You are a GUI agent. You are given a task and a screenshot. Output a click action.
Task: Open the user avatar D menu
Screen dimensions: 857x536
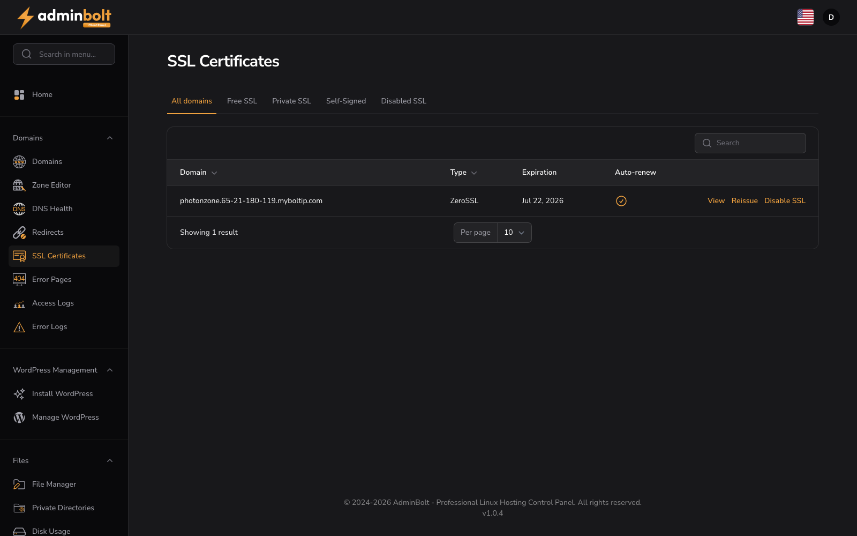click(831, 17)
